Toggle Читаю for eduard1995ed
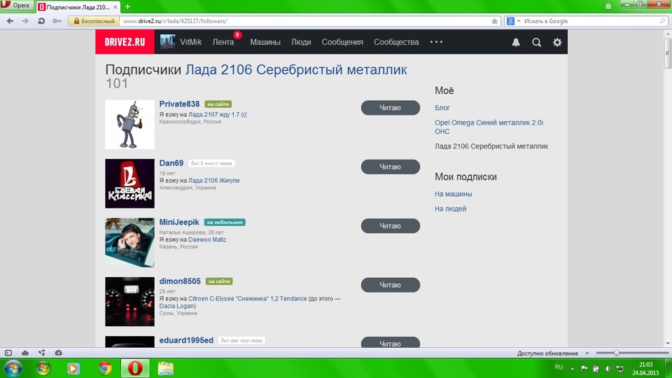 (x=390, y=342)
